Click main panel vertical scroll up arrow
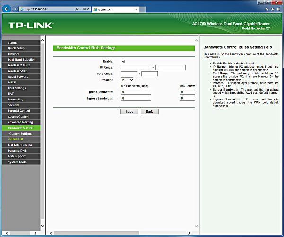Screen dimensions: 284x237 coord(196,40)
